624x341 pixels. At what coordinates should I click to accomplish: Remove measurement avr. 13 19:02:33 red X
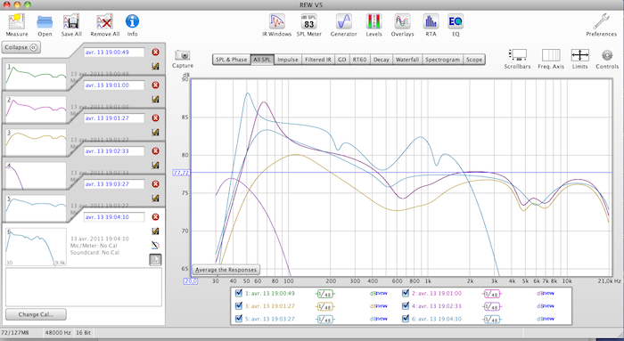click(156, 151)
